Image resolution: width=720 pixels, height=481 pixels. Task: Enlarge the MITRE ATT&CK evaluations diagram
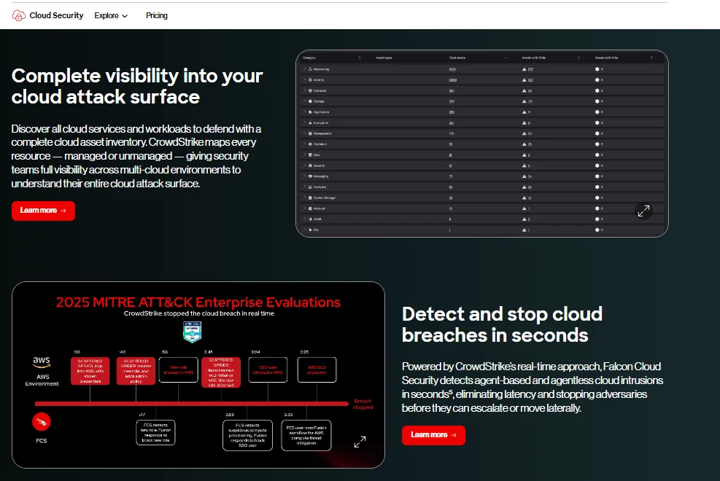click(360, 442)
